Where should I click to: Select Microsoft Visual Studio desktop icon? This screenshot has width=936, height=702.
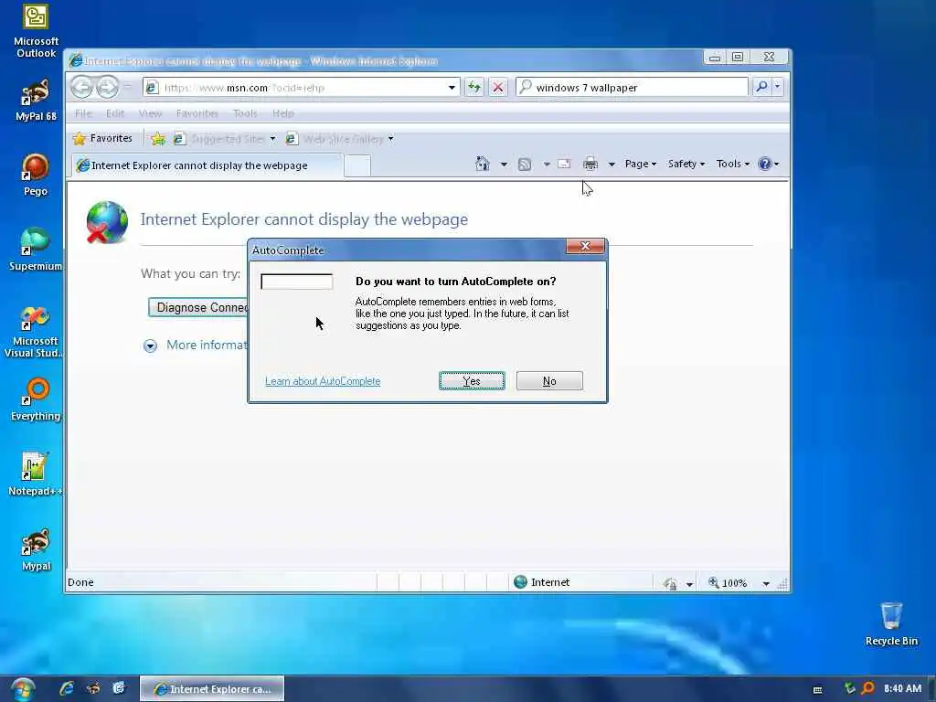(36, 331)
